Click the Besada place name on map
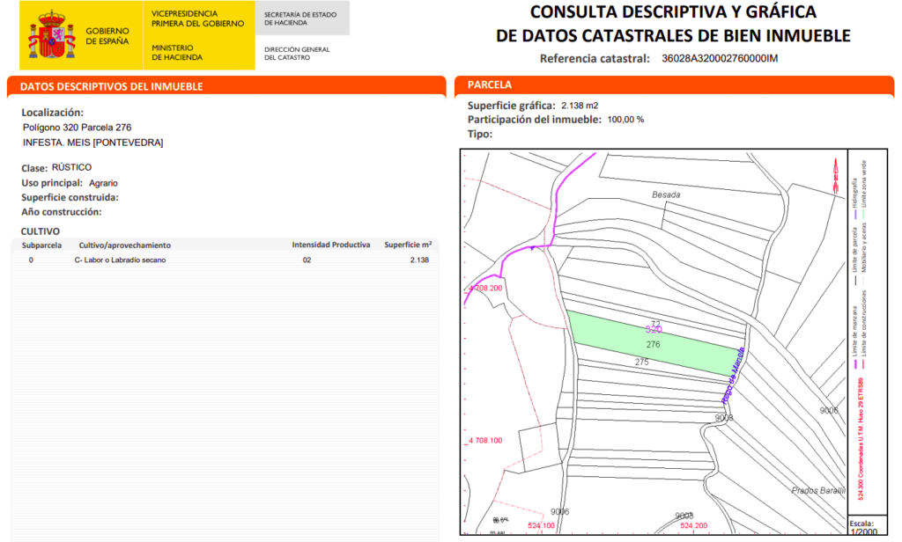This screenshot has width=902, height=542. (666, 194)
